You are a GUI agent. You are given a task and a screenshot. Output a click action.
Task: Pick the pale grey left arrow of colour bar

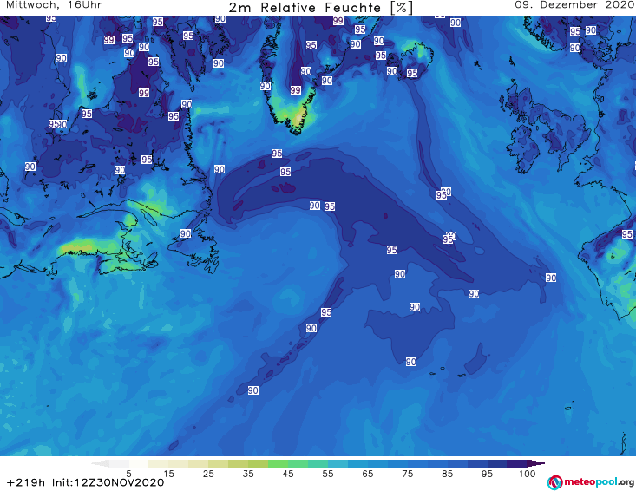tap(100, 463)
